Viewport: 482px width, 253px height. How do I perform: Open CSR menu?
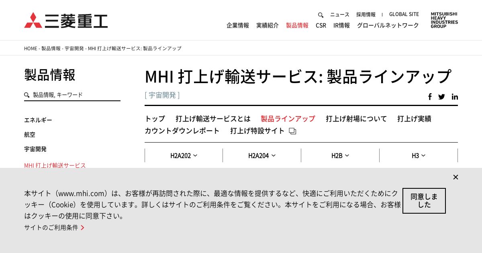click(321, 25)
